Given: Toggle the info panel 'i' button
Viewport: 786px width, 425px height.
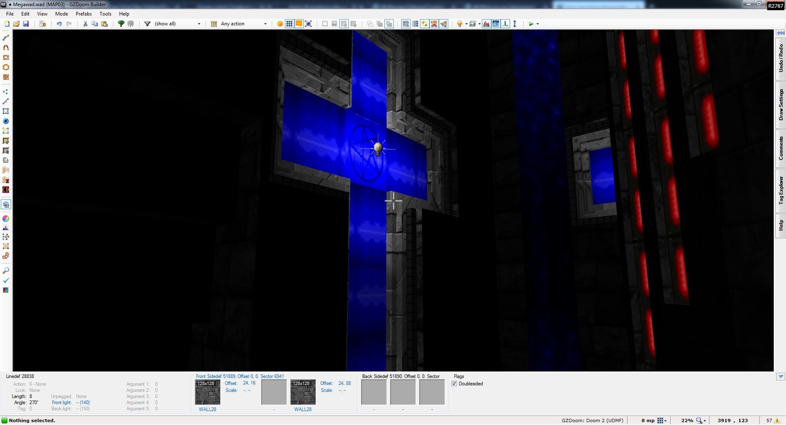Looking at the screenshot, I should (x=505, y=24).
